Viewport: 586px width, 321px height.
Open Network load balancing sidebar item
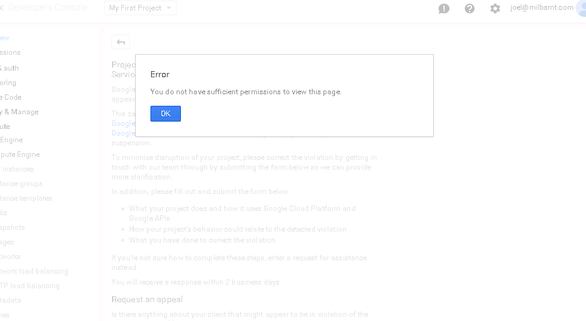pyautogui.click(x=34, y=271)
